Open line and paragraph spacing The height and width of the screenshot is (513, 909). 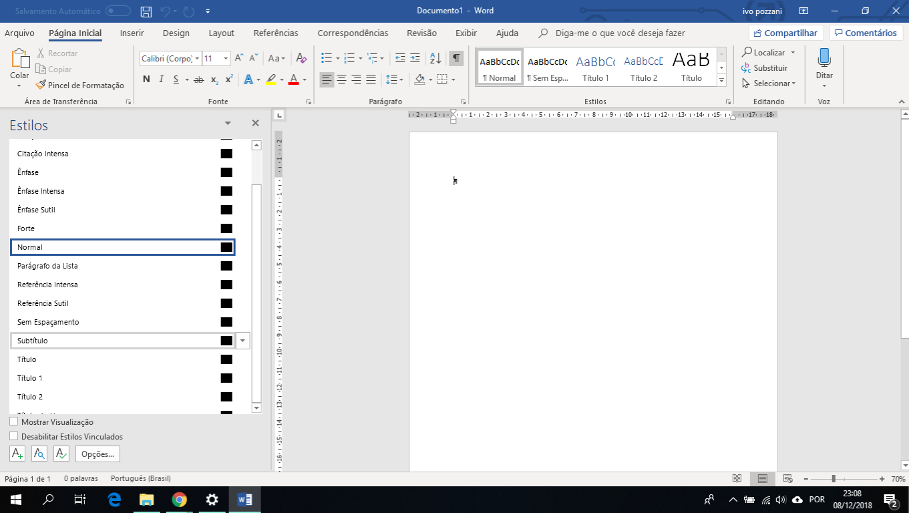pos(392,79)
